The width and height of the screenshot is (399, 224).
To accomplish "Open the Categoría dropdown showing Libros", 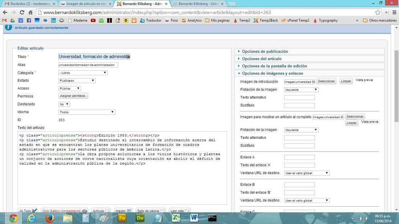I will [83, 73].
